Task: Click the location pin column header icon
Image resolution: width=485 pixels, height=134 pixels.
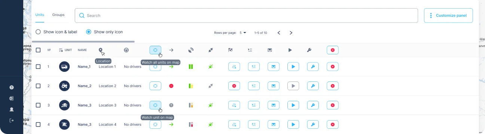Action: point(100,50)
